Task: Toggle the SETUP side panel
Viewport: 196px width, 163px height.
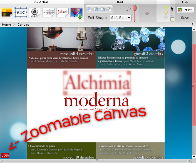Action: click(172, 14)
